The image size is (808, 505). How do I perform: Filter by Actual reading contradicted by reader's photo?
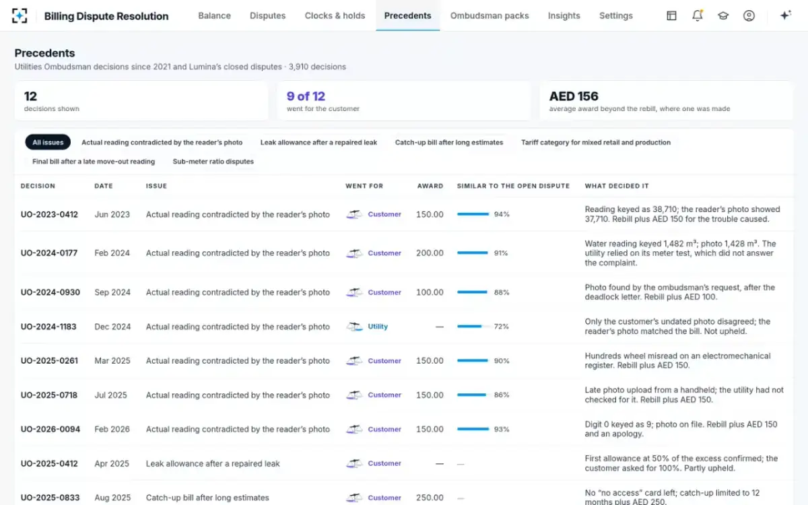(162, 143)
